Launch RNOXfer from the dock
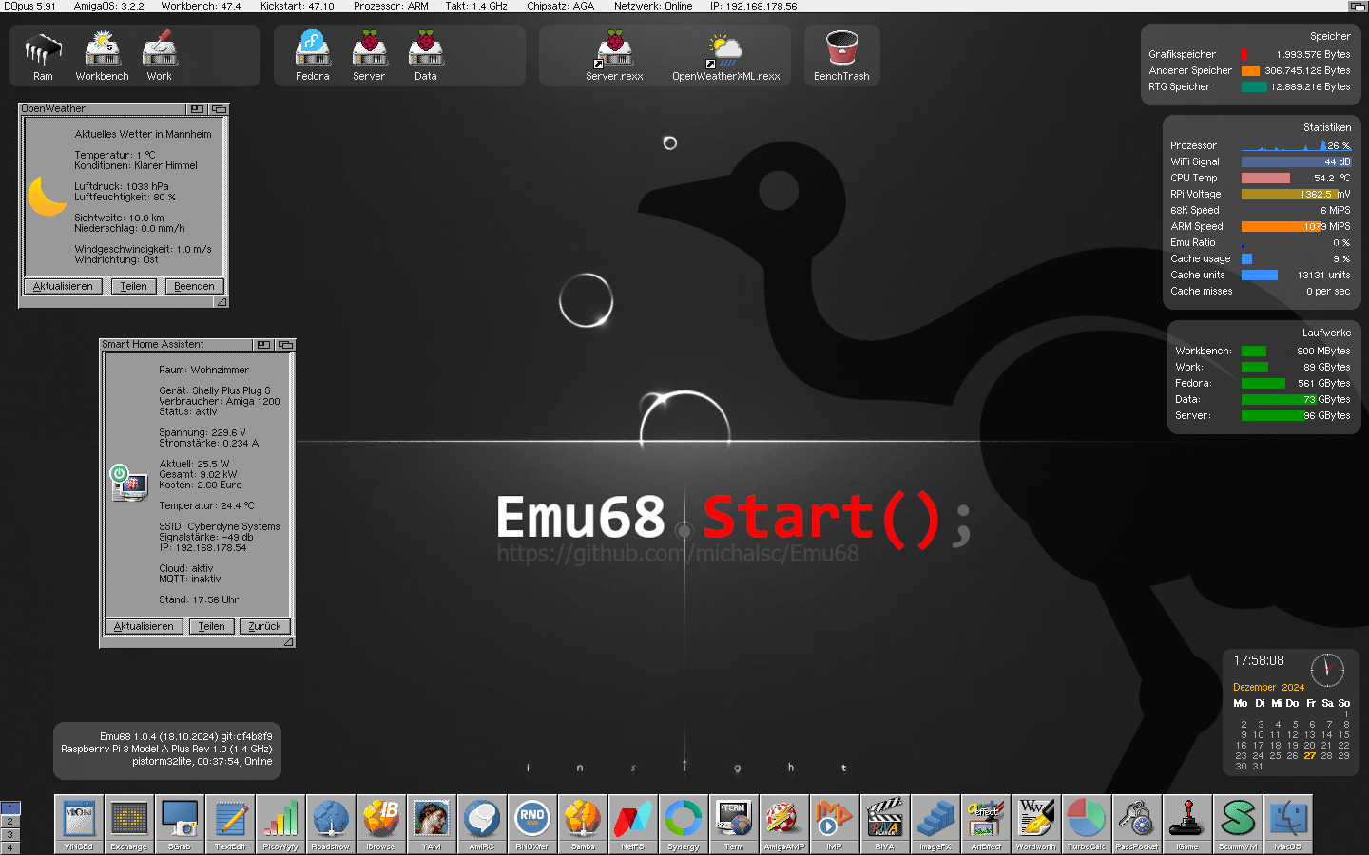Image resolution: width=1369 pixels, height=855 pixels. pyautogui.click(x=532, y=824)
